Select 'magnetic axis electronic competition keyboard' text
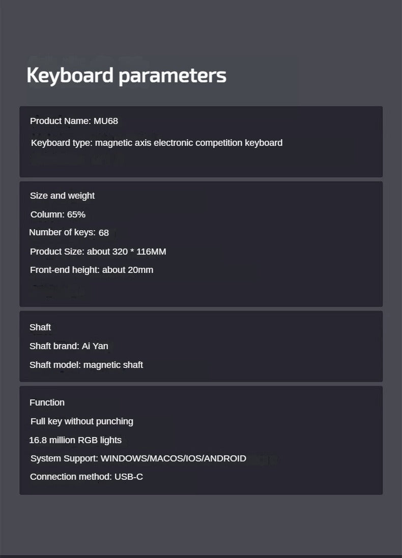 [189, 143]
